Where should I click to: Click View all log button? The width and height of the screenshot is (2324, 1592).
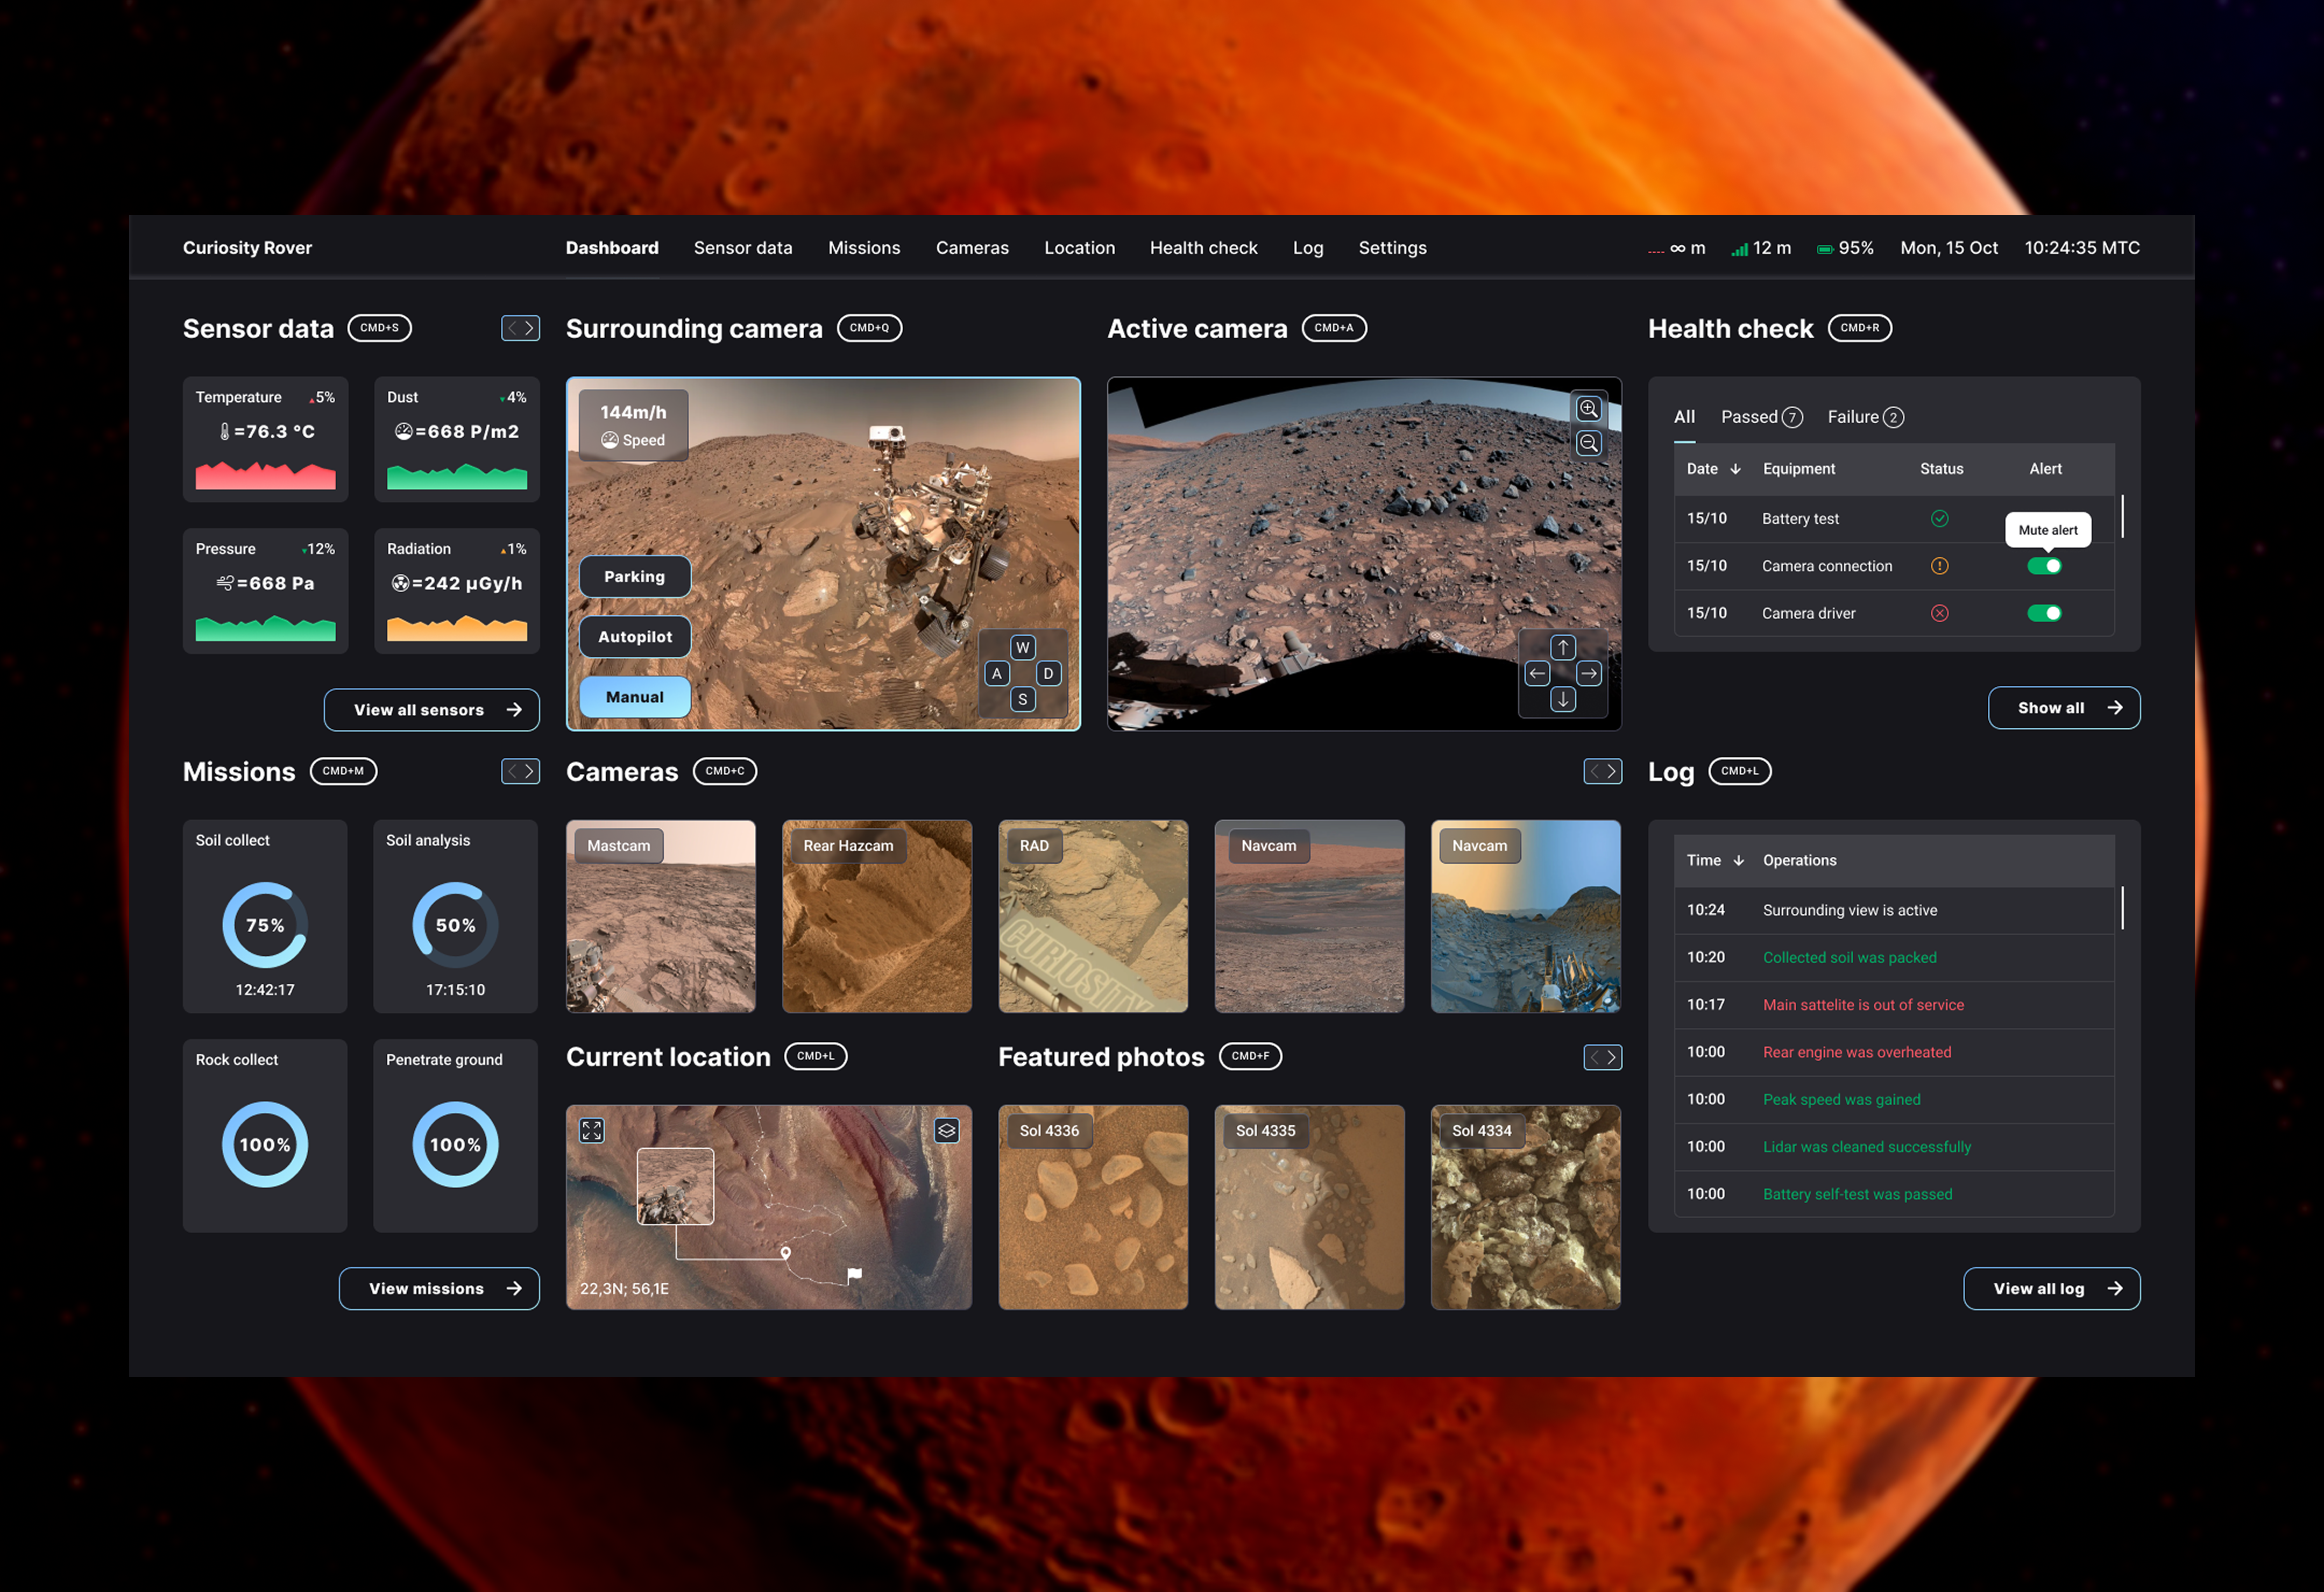point(2051,1288)
